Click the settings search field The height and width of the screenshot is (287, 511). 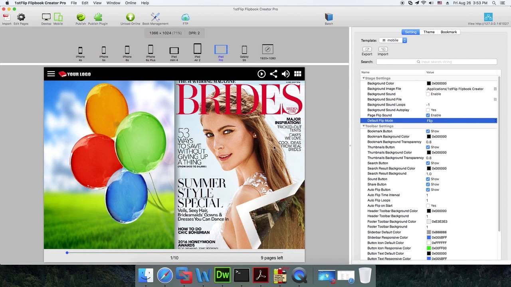tap(436, 62)
